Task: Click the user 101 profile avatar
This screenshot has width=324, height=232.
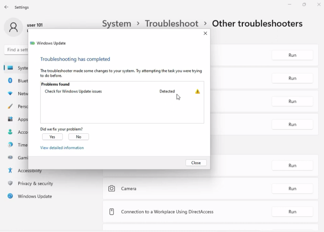Action: point(13,27)
